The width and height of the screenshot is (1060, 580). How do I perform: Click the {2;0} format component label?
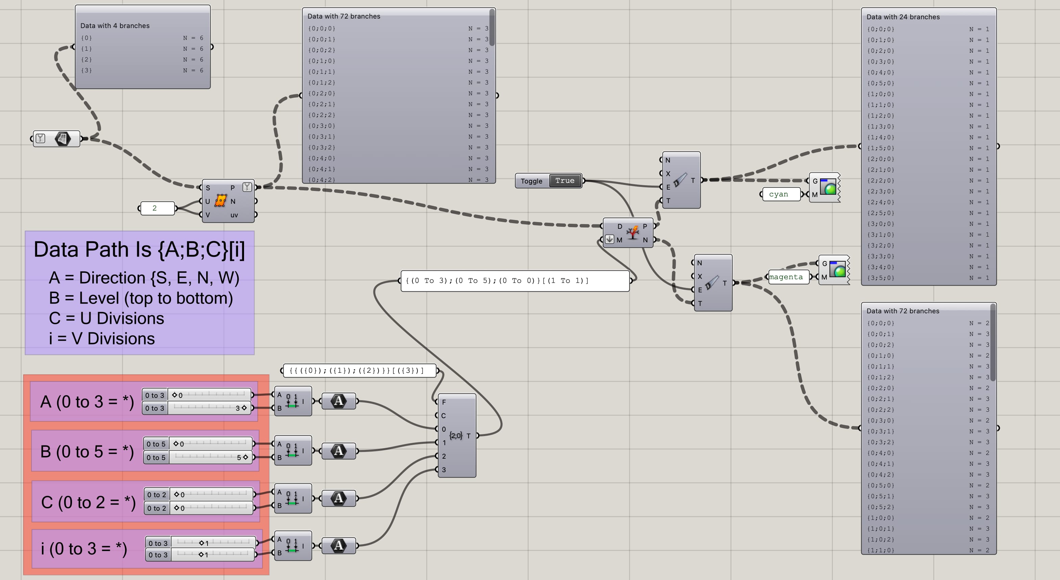click(456, 435)
